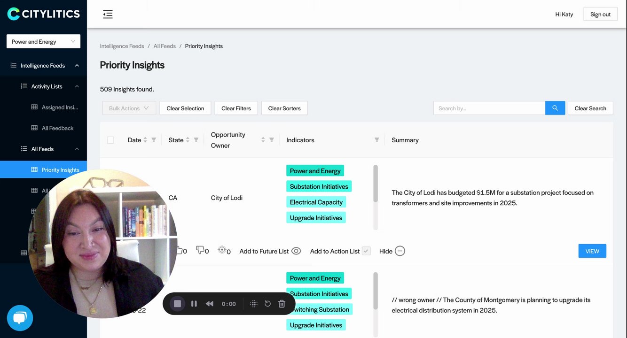Click Hide minus-circle icon
This screenshot has height=338, width=627.
click(400, 251)
